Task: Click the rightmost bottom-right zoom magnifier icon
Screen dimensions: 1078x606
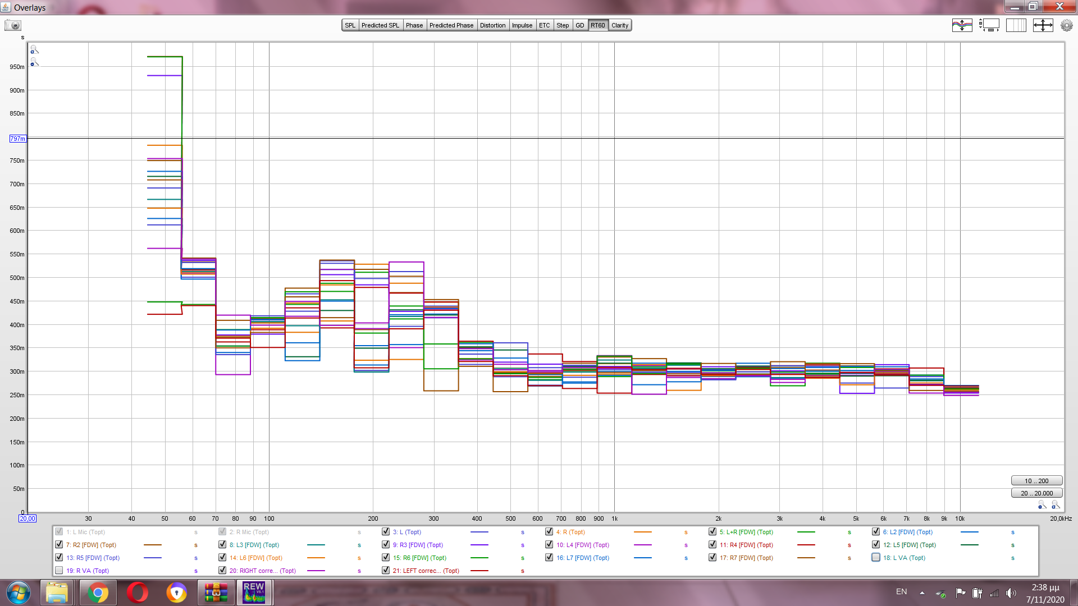Action: (x=1056, y=505)
